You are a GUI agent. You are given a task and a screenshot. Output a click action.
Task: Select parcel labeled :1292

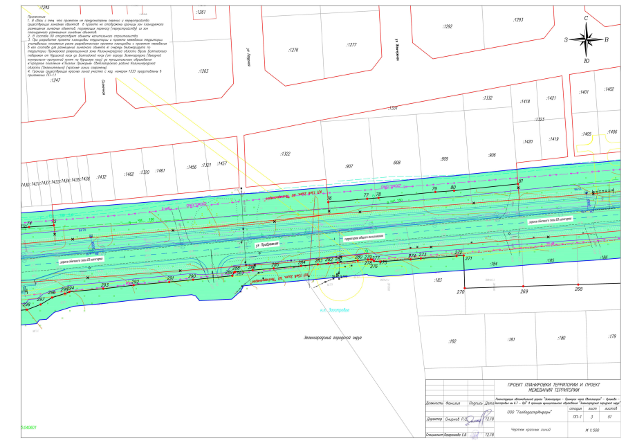coord(447,26)
